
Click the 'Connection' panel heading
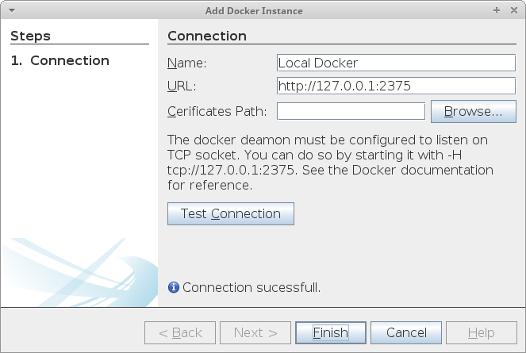207,36
